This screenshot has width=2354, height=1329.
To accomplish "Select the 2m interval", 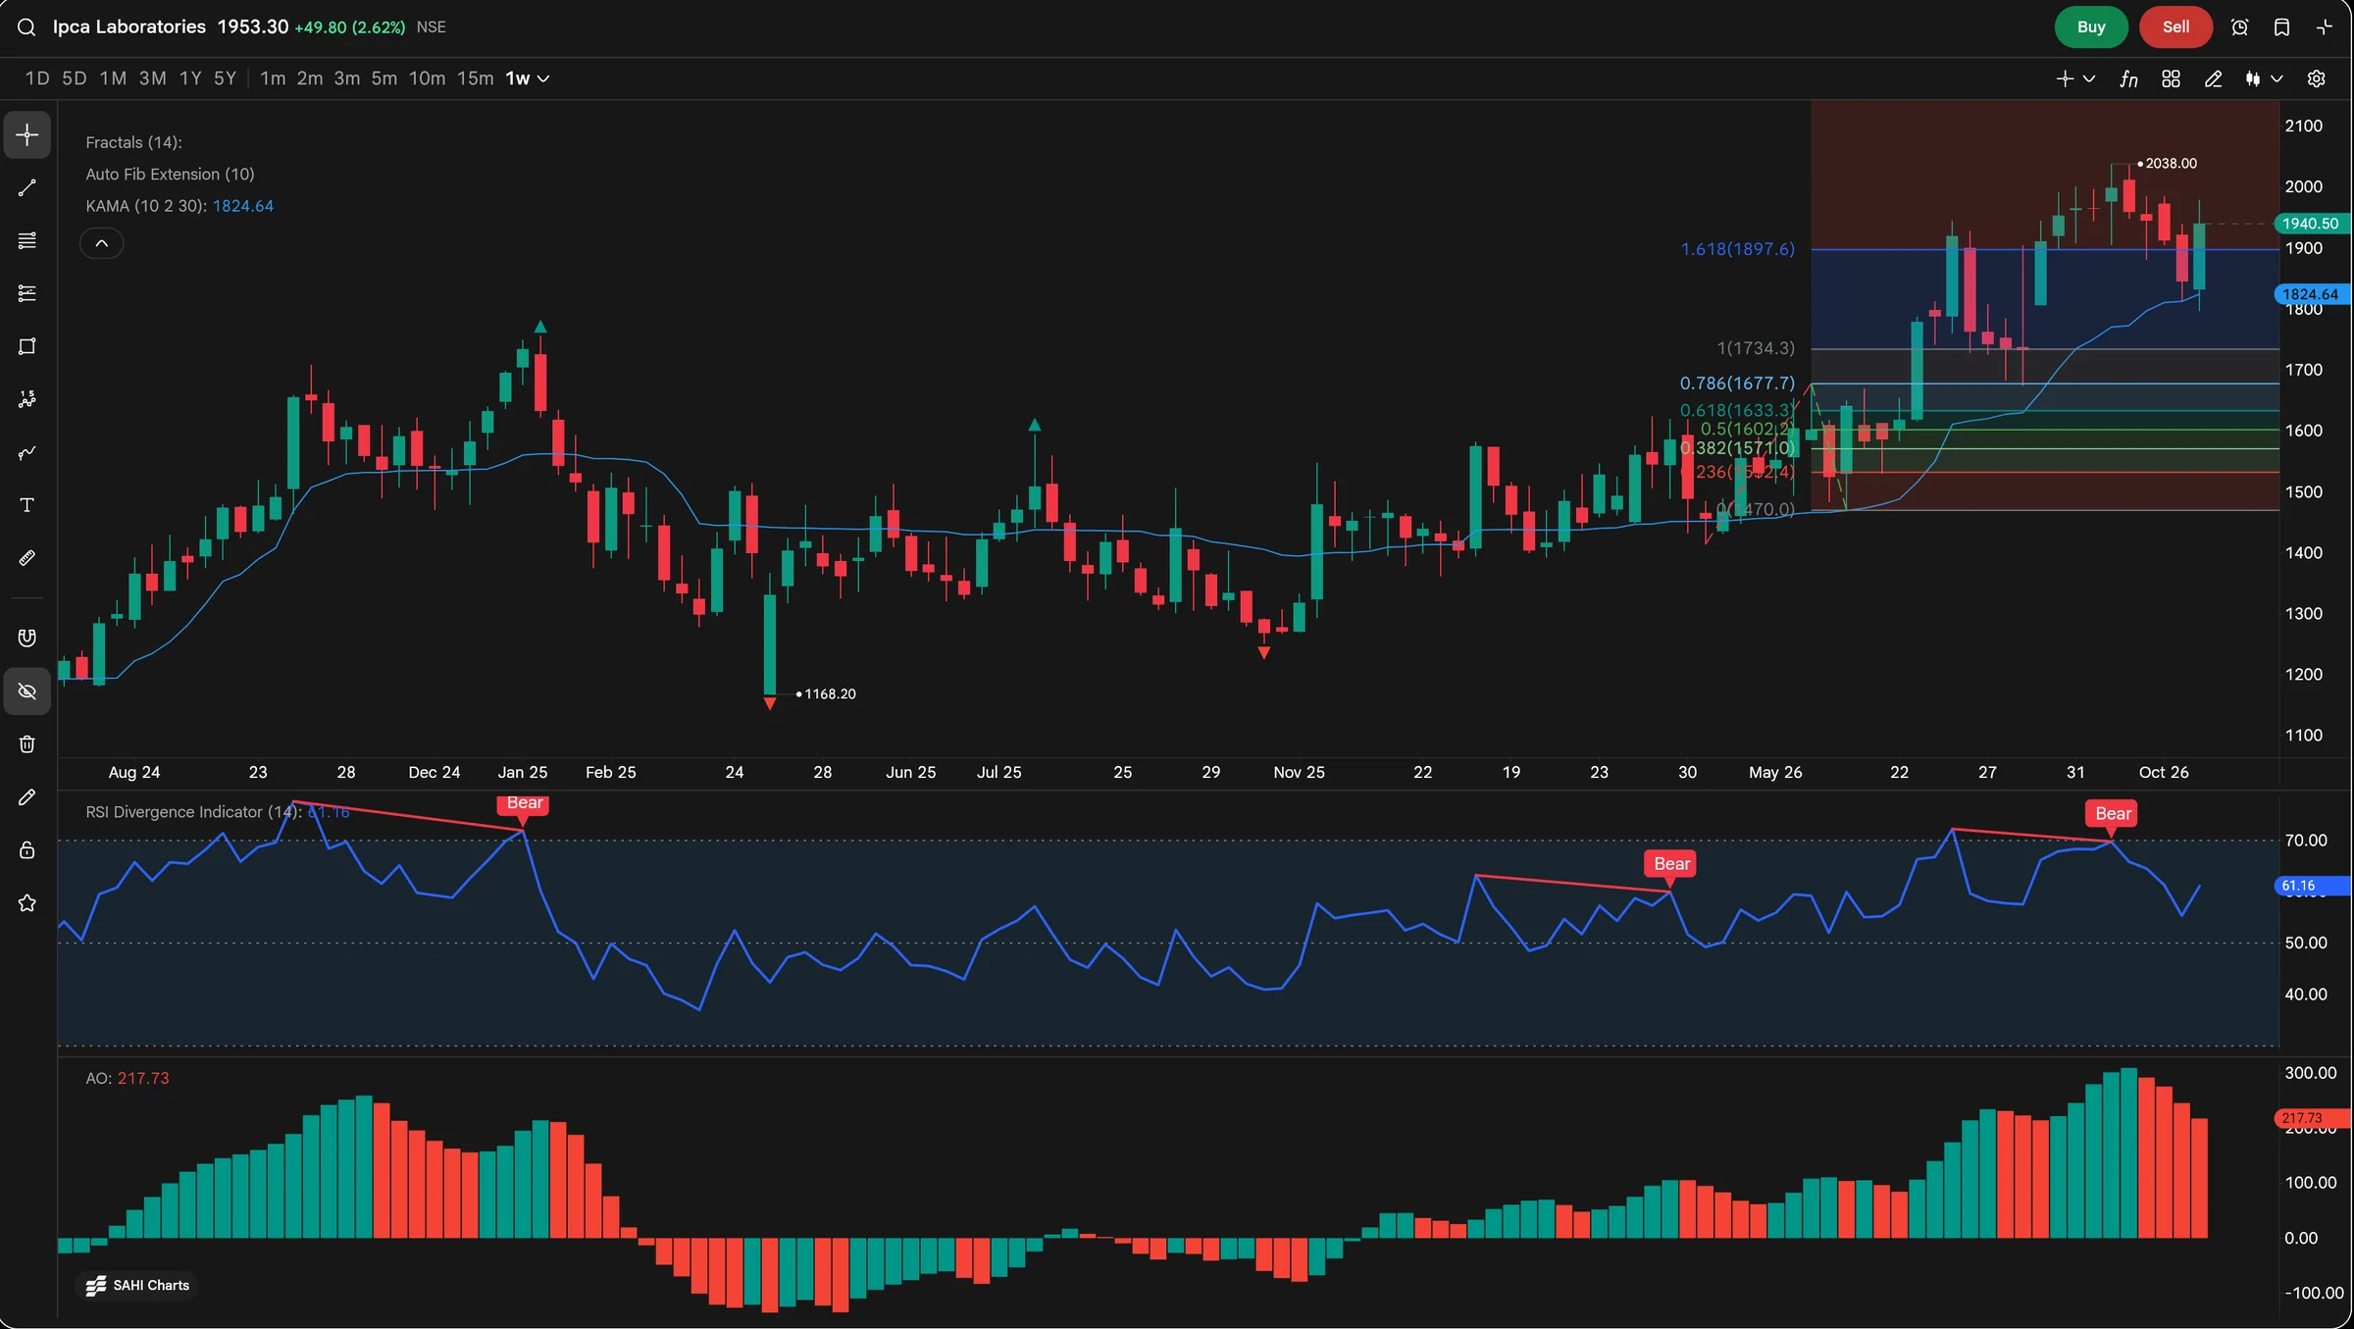I will [x=310, y=78].
